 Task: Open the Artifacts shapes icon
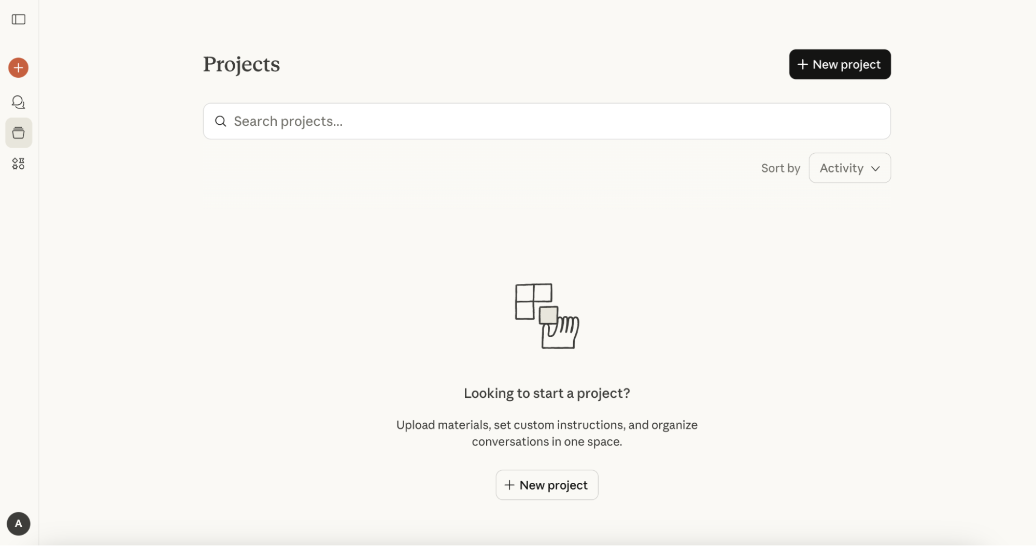point(19,164)
